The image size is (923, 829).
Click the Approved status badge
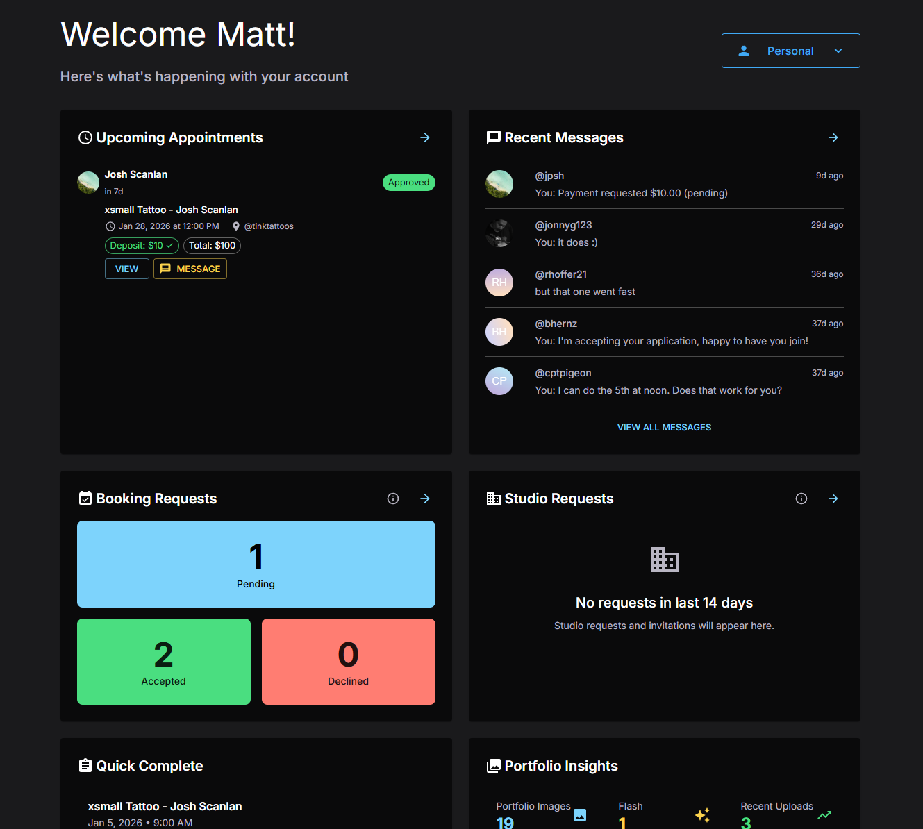tap(408, 182)
